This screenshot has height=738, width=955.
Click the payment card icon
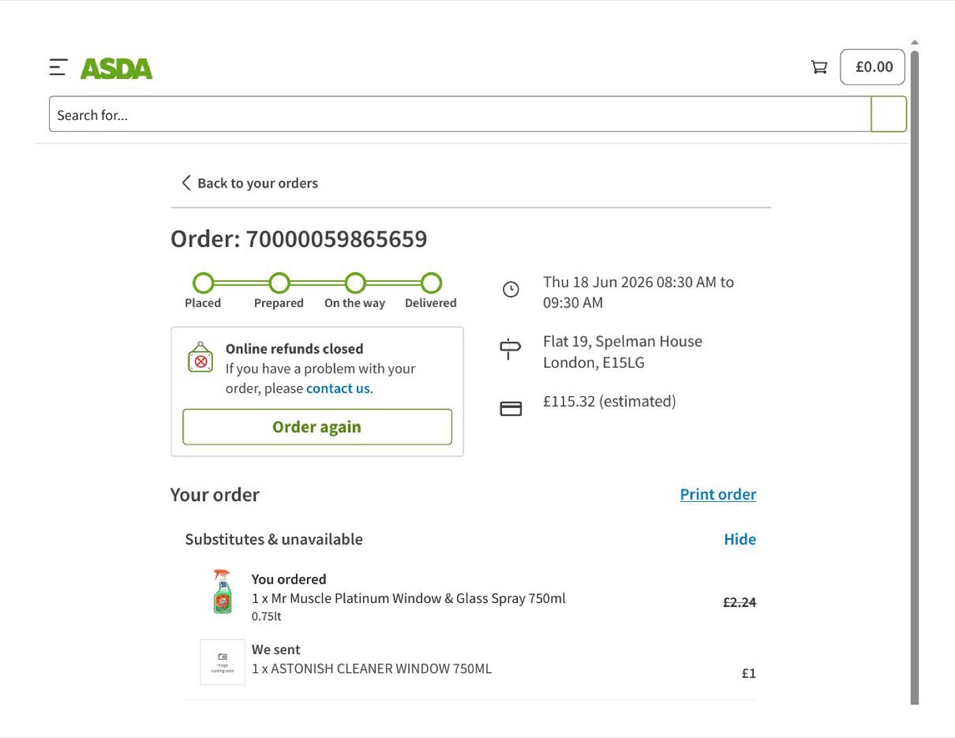click(x=511, y=409)
